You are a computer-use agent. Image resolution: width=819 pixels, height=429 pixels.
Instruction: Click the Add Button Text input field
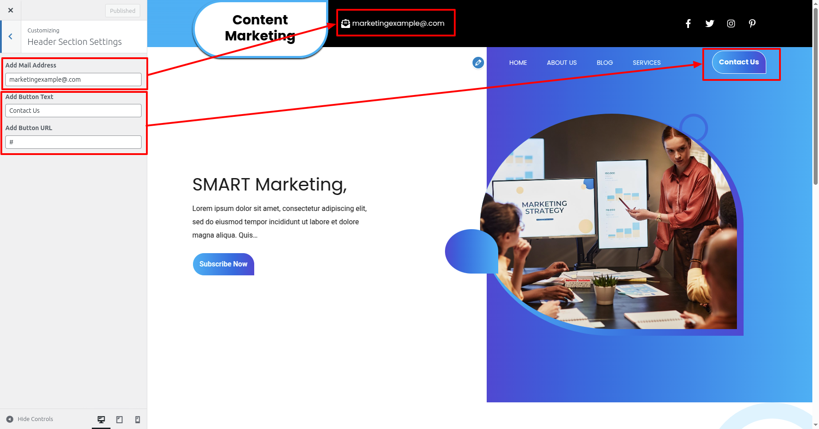(x=73, y=111)
